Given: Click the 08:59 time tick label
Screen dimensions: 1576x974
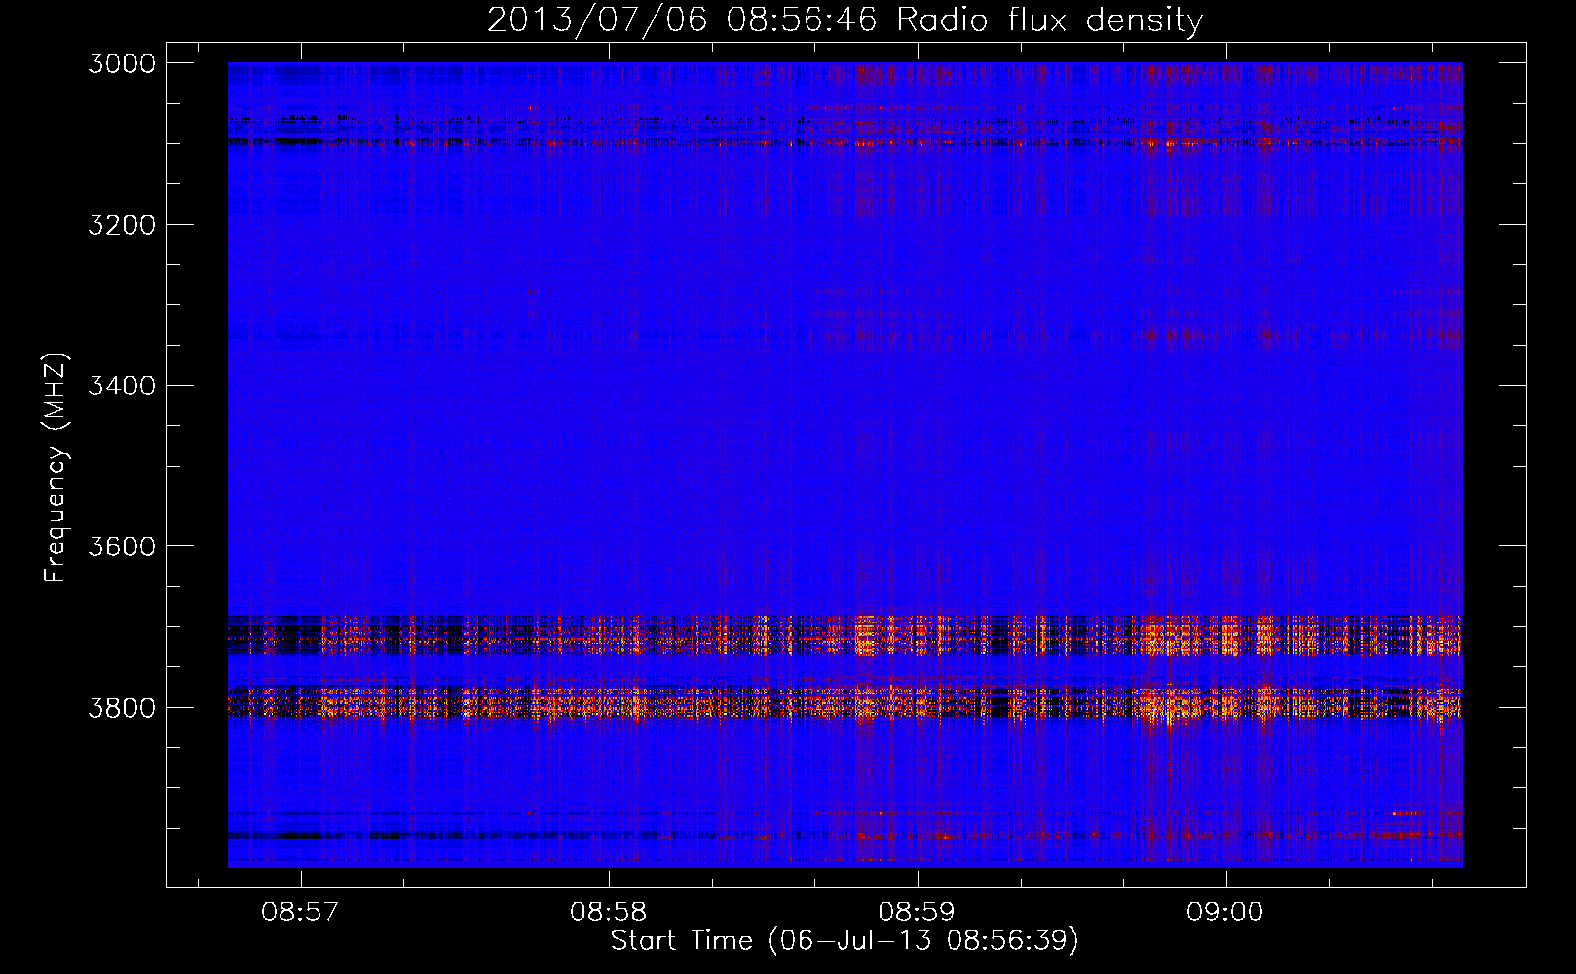Looking at the screenshot, I should point(917,913).
